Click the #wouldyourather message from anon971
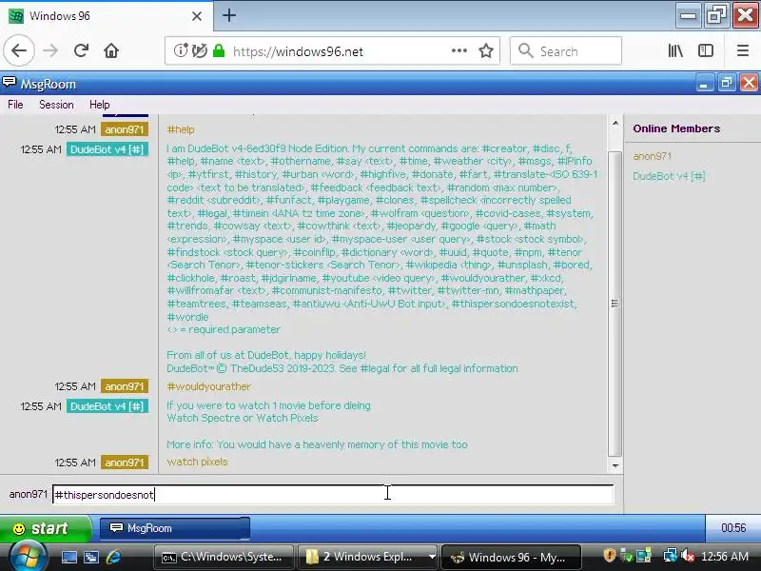The image size is (761, 571). pyautogui.click(x=208, y=386)
